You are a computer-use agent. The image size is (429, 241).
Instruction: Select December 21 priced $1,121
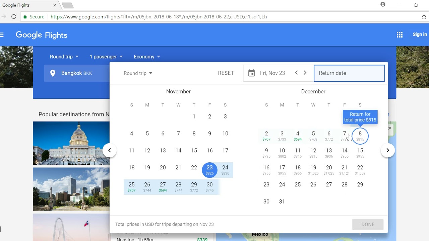(x=345, y=170)
